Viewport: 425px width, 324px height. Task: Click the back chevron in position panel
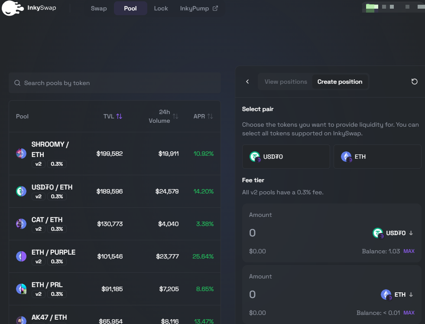tap(247, 82)
